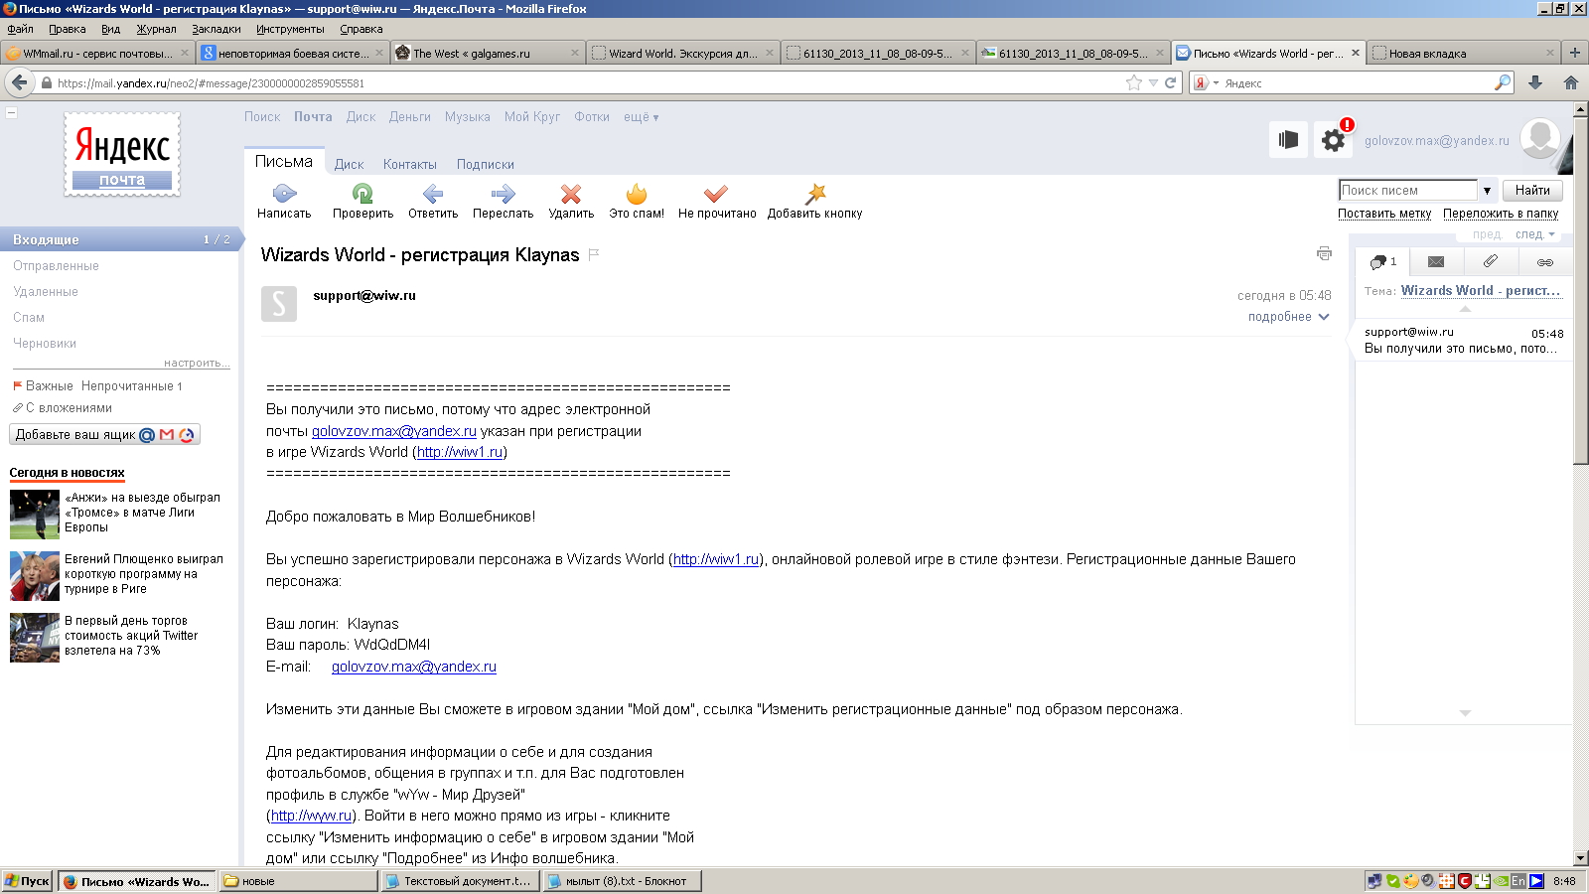This screenshot has height=894, width=1589.
Task: Click the Ответить reply arrow icon
Action: coord(433,194)
